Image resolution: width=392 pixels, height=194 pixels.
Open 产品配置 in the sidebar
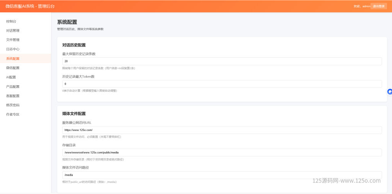(13, 86)
